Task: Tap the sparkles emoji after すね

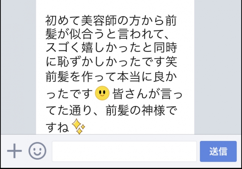Action: coord(78,127)
